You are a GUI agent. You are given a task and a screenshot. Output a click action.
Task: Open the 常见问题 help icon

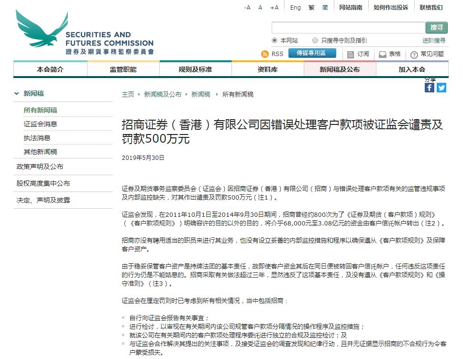[x=414, y=55]
